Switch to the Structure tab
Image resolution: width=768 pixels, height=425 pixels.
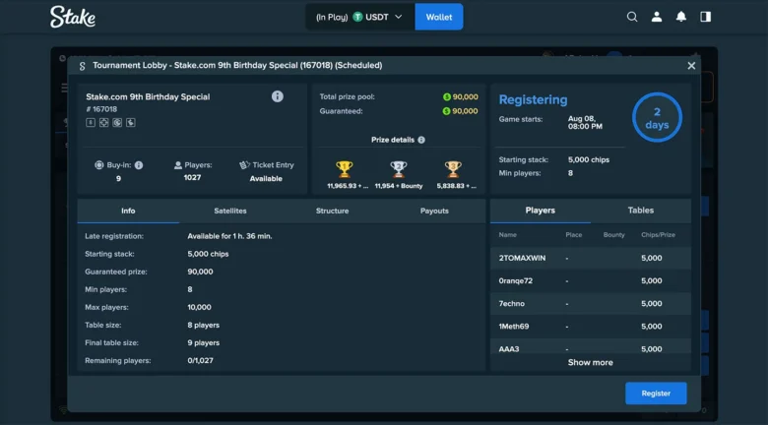332,212
